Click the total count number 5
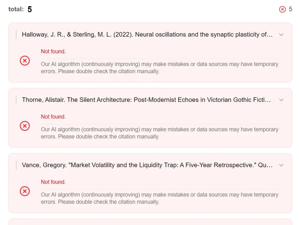 click(30, 9)
